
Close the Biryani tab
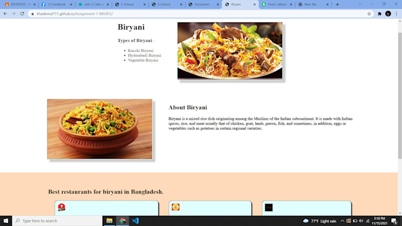tap(254, 4)
